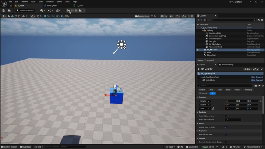Open the Build menu
The width and height of the screenshot is (265, 149).
tap(40, 1)
